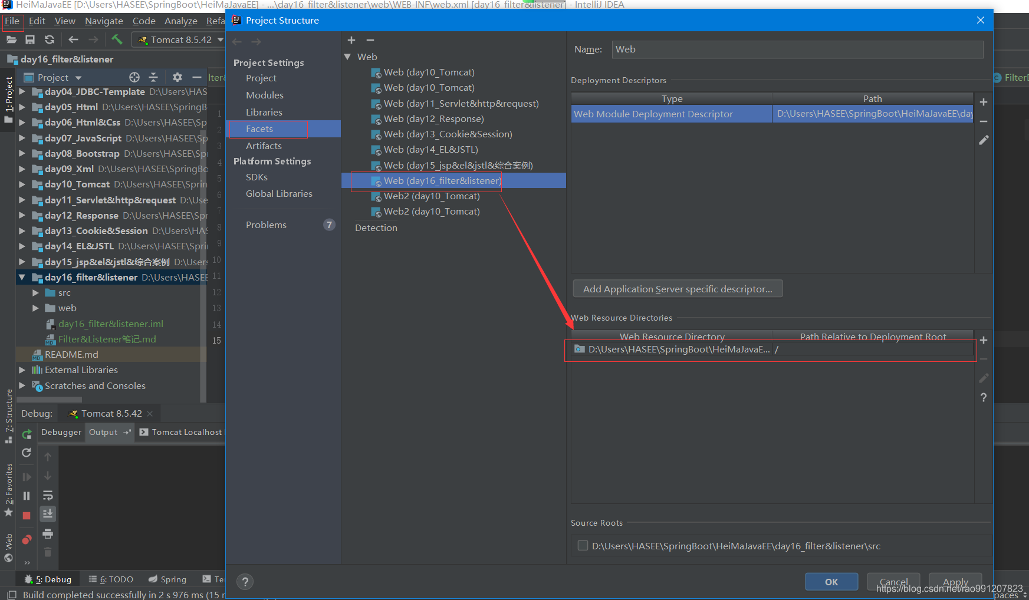Open the Edit menu
The height and width of the screenshot is (600, 1029).
pos(37,21)
